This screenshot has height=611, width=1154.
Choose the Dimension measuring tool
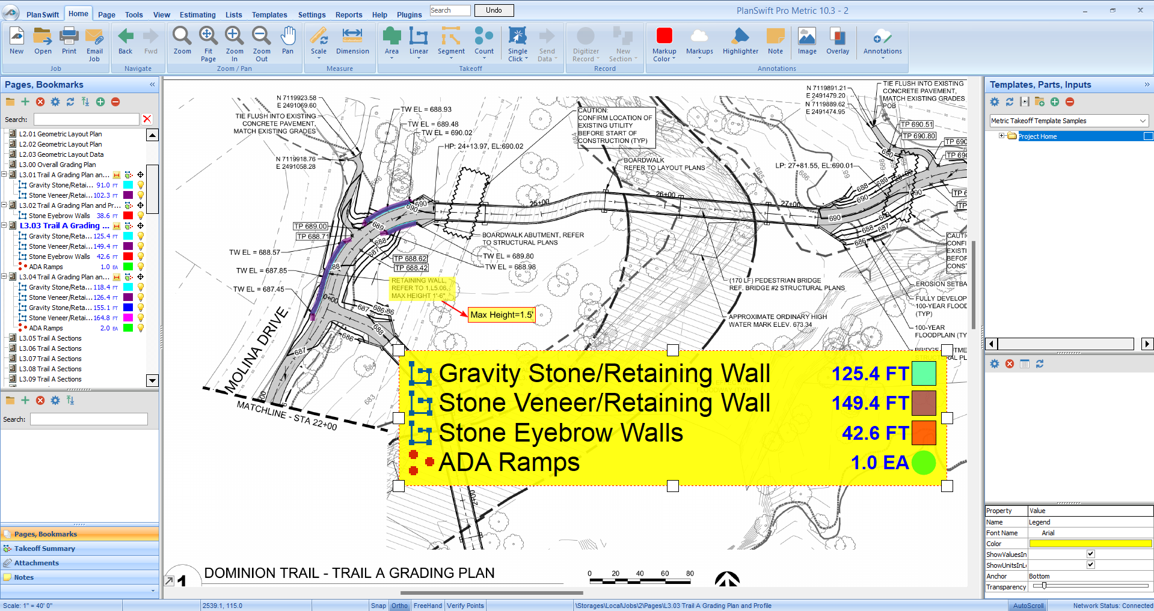point(352,41)
